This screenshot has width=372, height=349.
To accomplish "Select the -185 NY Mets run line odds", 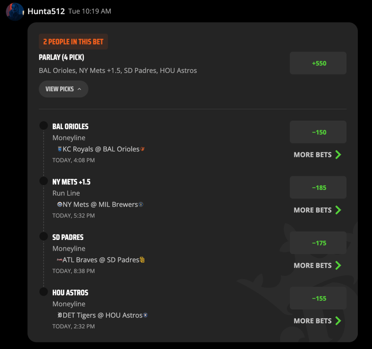I will click(318, 187).
